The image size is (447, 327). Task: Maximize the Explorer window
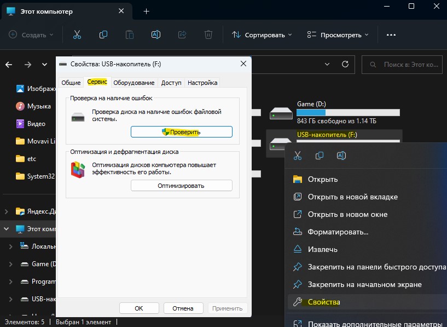coord(411,6)
